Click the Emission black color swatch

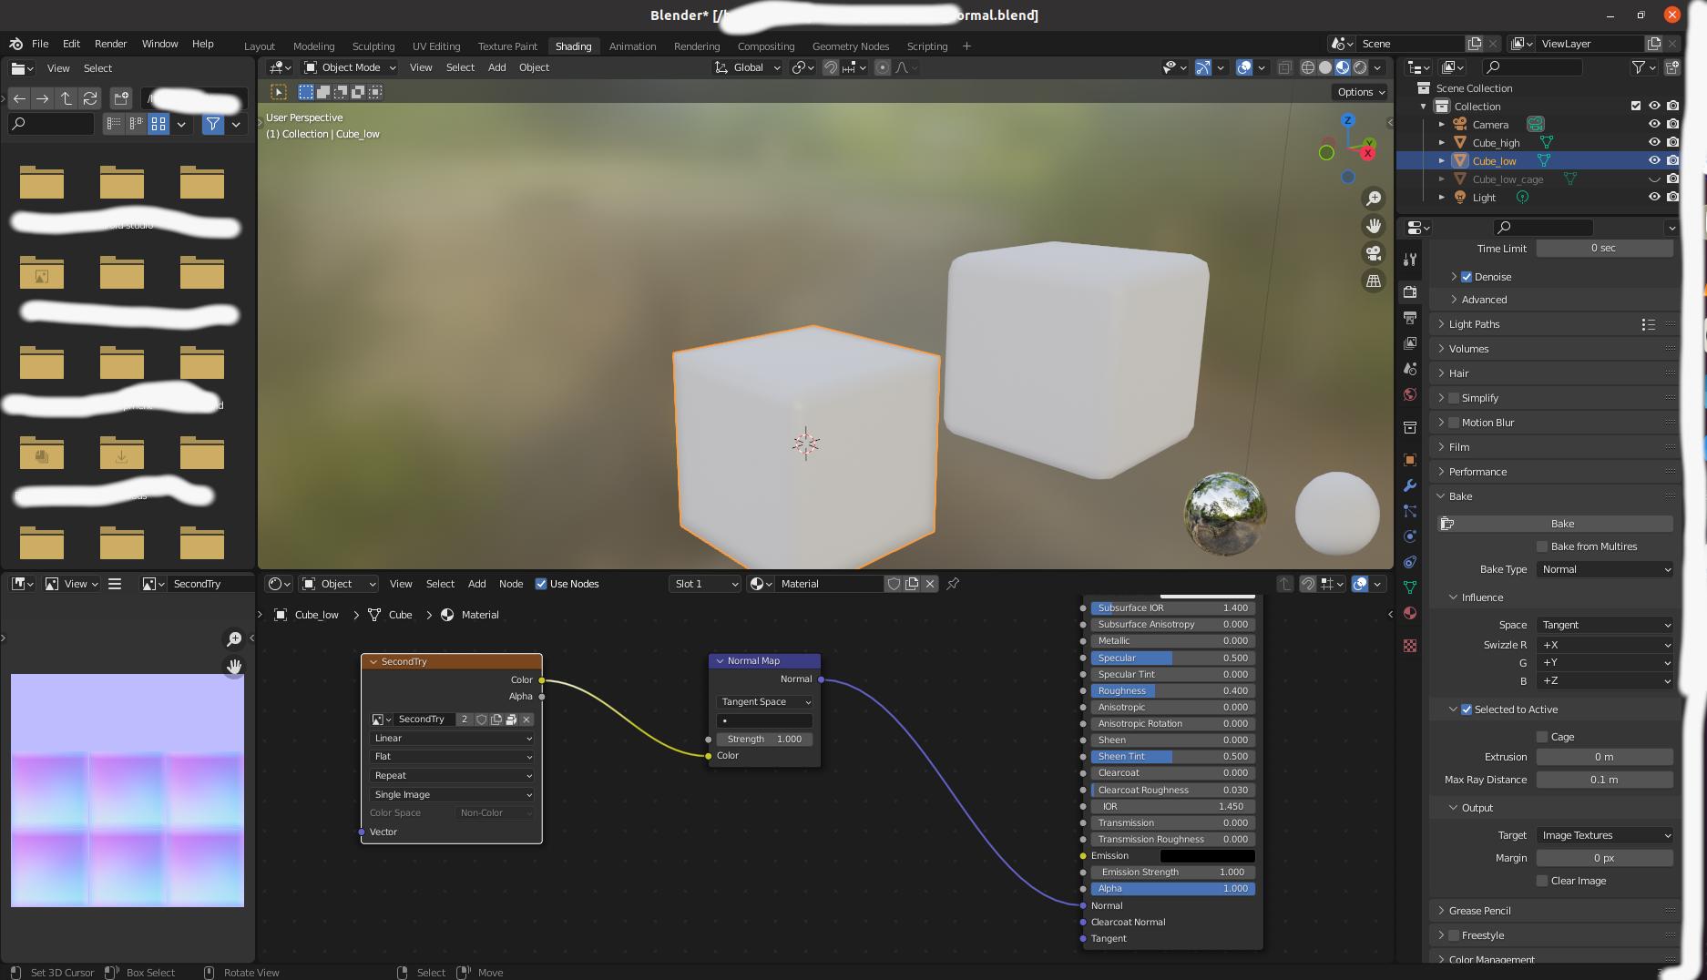coord(1207,856)
